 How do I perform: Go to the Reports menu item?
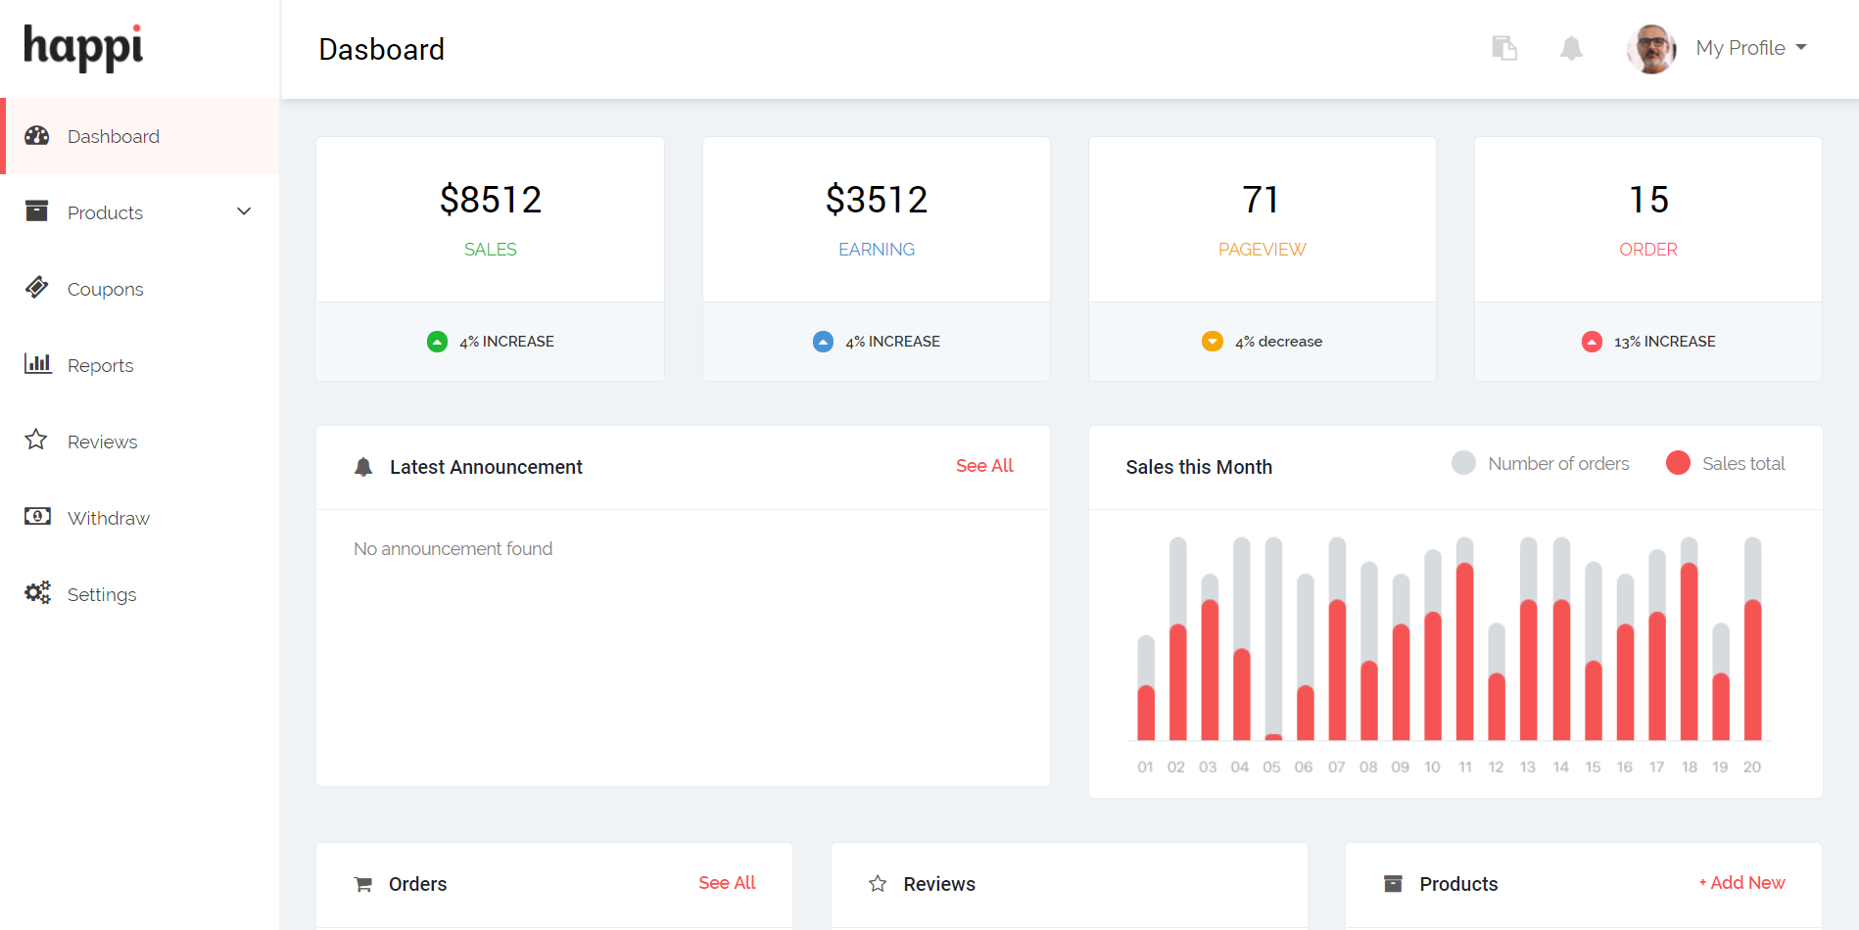pos(100,365)
